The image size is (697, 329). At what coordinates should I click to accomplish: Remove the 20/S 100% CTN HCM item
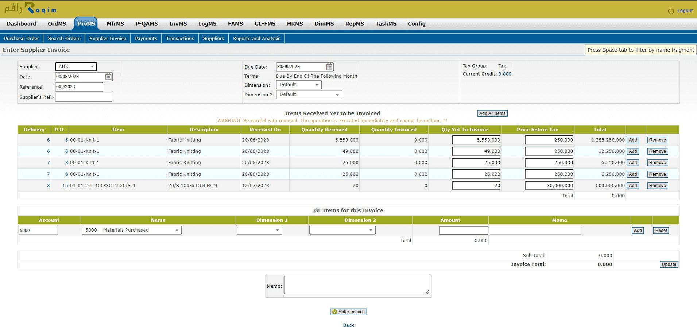657,186
